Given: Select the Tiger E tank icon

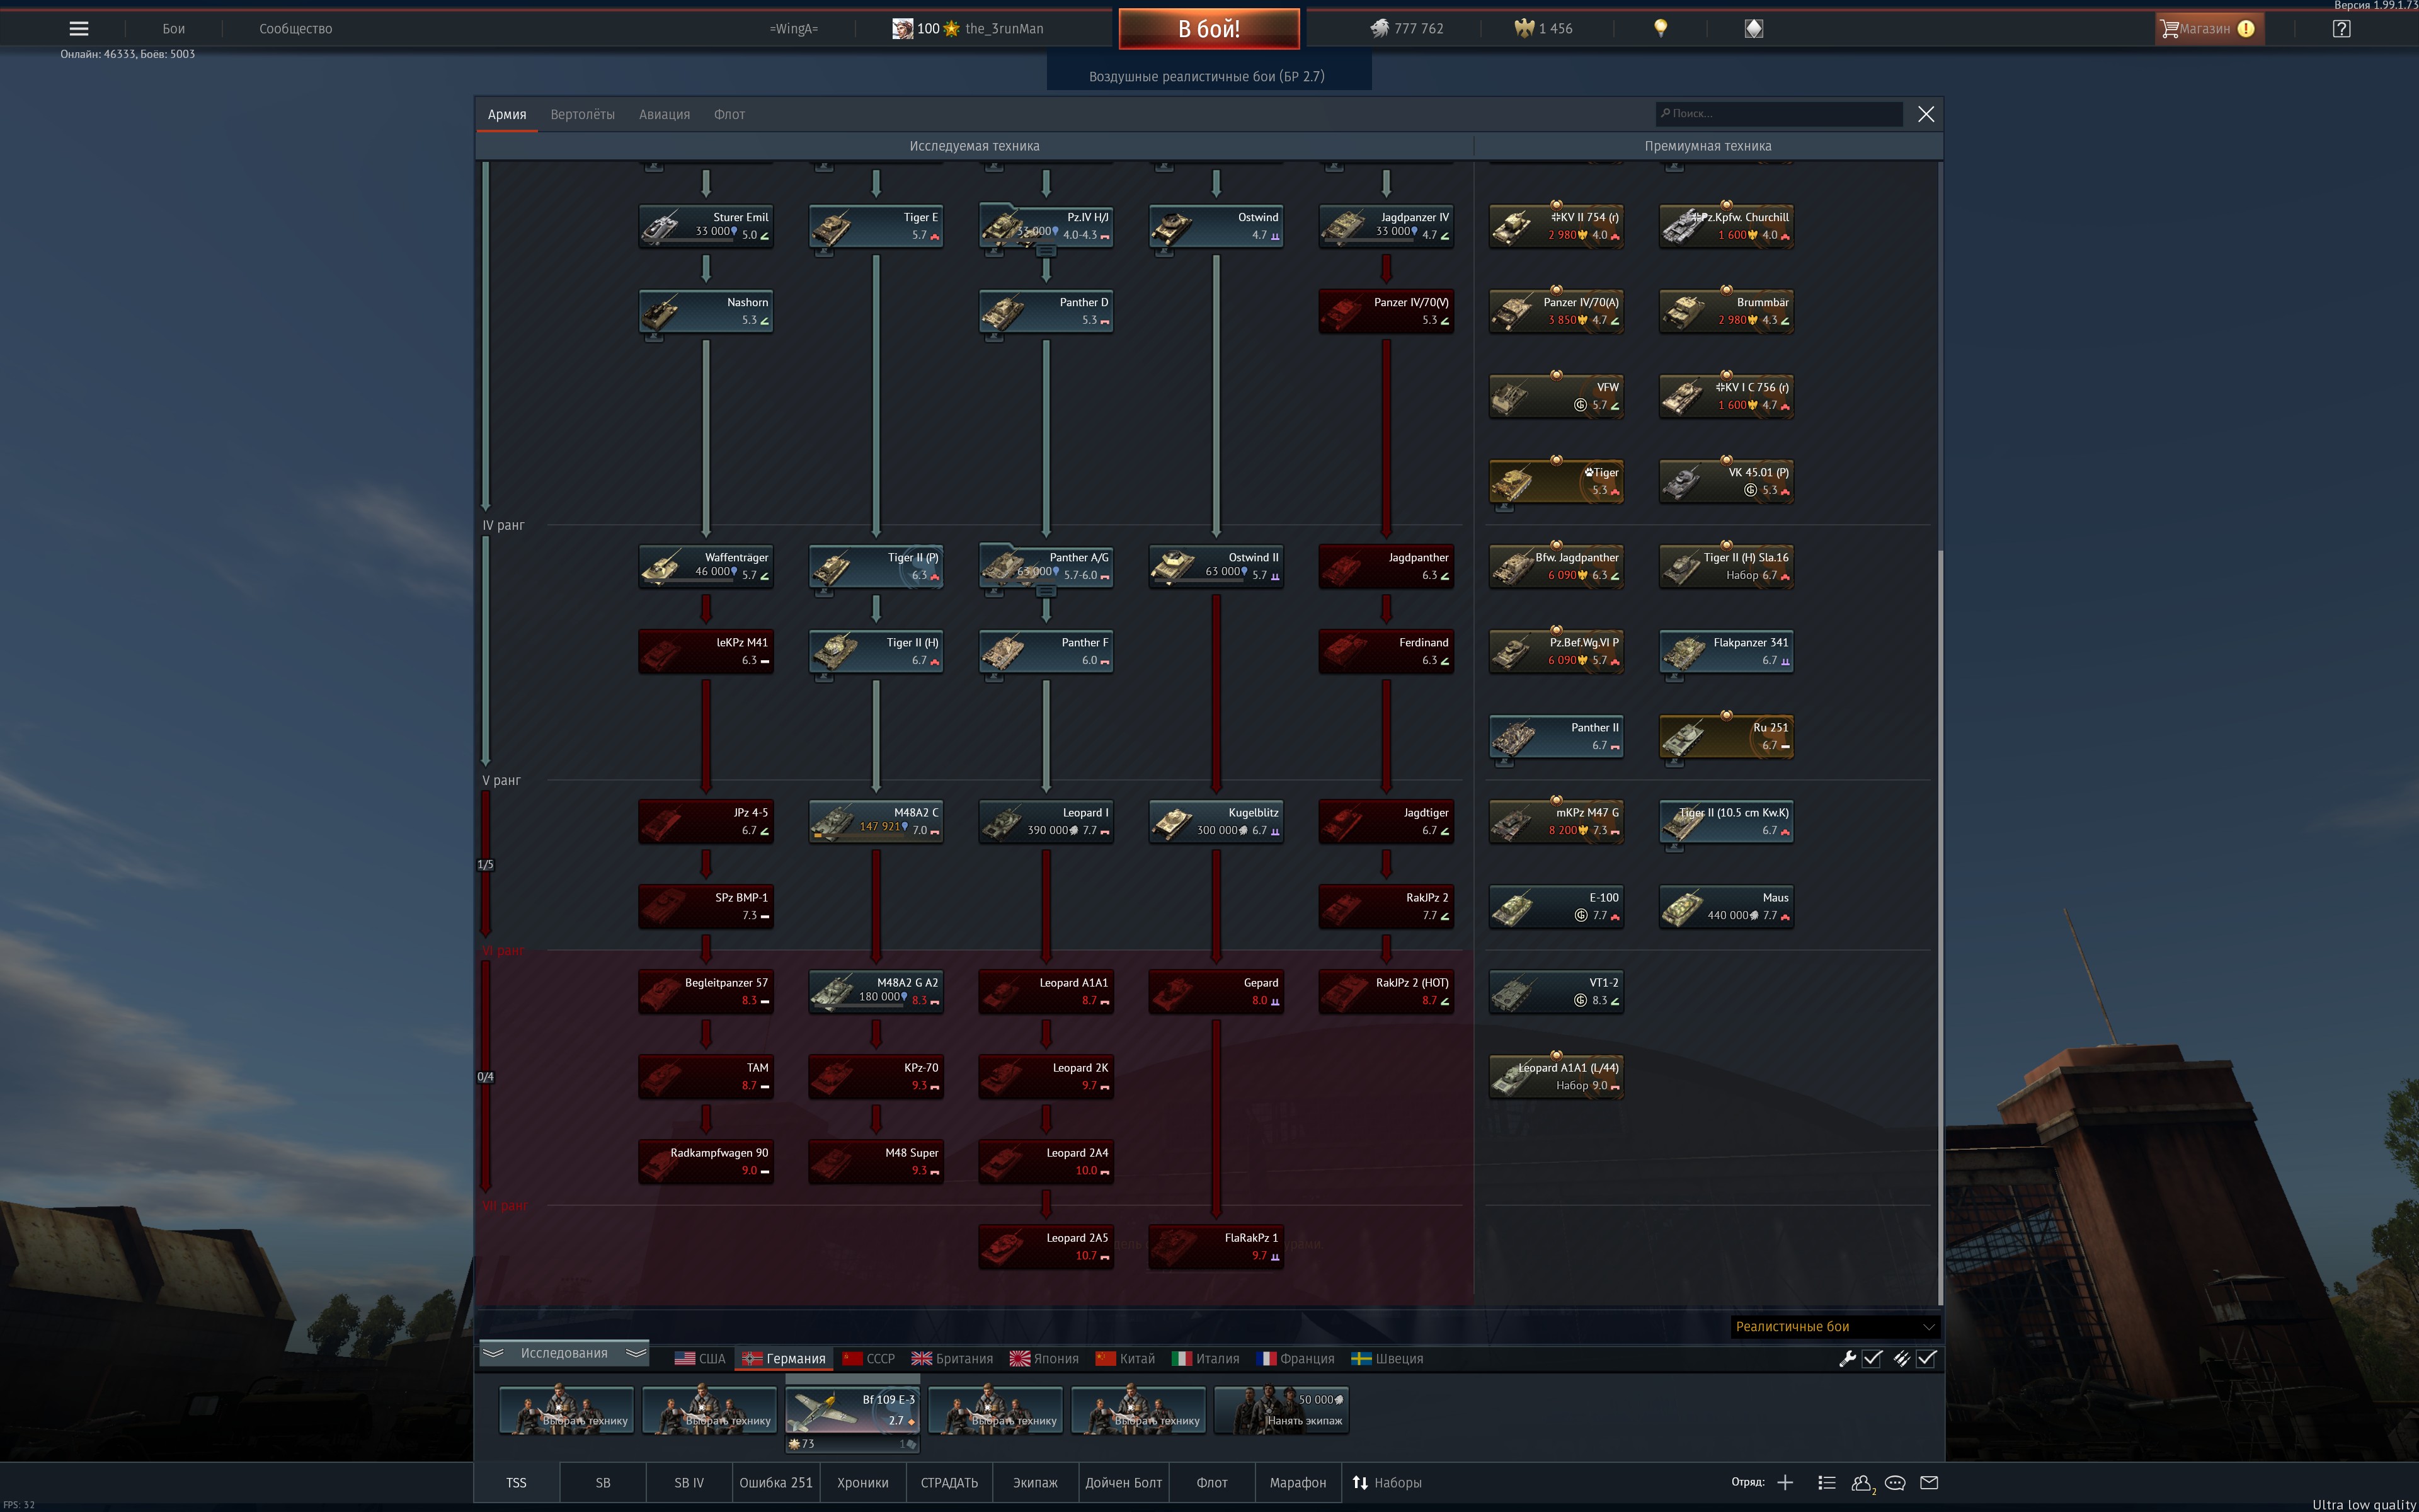Looking at the screenshot, I should pos(876,226).
